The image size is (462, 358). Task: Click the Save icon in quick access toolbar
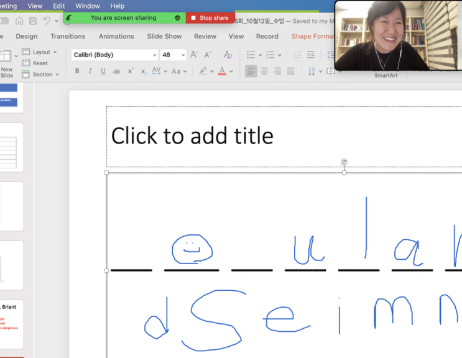click(x=33, y=21)
